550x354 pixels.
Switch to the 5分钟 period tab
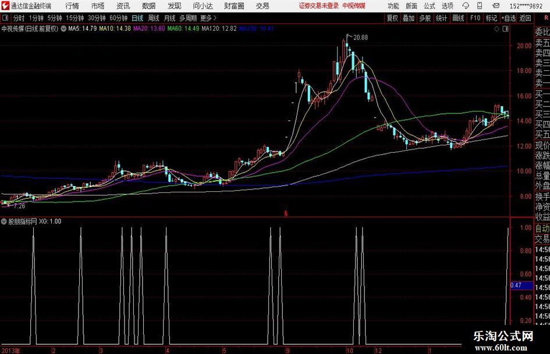coord(54,18)
